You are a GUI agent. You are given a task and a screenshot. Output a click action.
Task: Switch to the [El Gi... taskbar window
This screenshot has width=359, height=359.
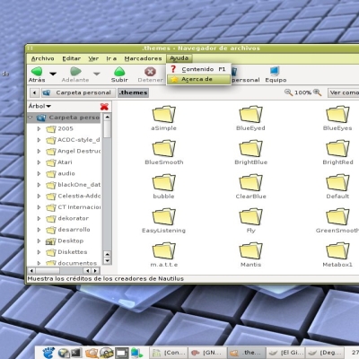pyautogui.click(x=285, y=353)
